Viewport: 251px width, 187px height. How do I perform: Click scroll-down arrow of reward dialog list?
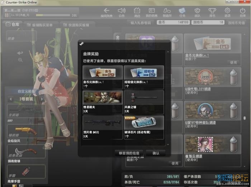tap(168, 144)
